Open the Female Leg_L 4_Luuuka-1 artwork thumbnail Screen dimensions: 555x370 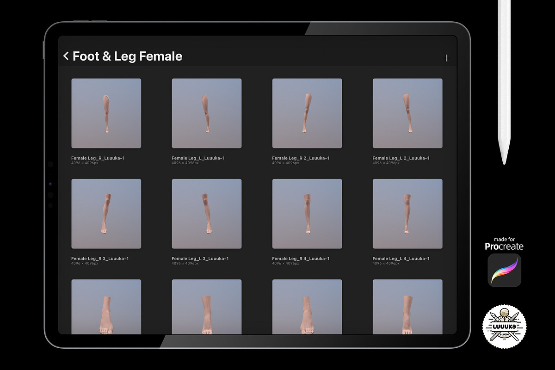click(x=407, y=214)
